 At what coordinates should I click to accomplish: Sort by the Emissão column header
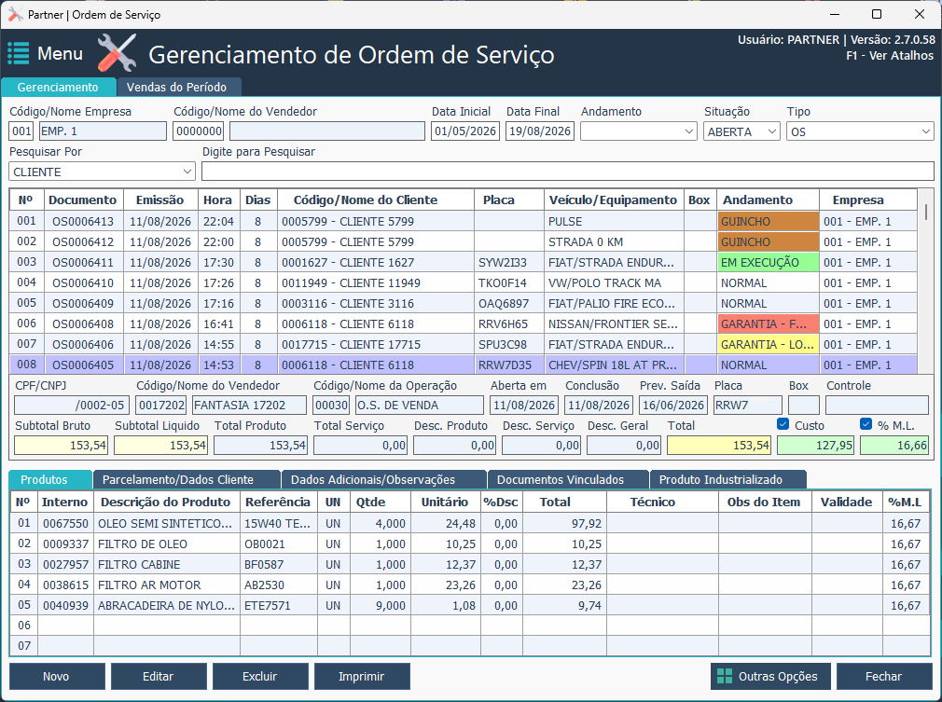point(159,200)
